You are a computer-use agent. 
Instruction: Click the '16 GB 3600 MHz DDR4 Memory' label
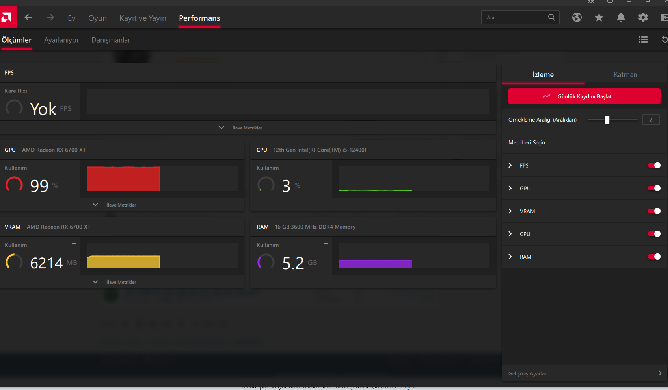click(315, 227)
